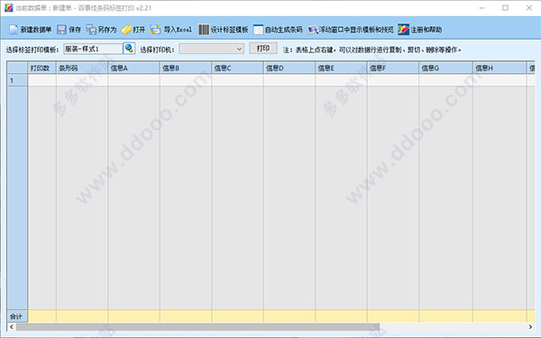Select the 新建数据单 toolbar label
Viewport: 541px width, 338px height.
(35, 30)
